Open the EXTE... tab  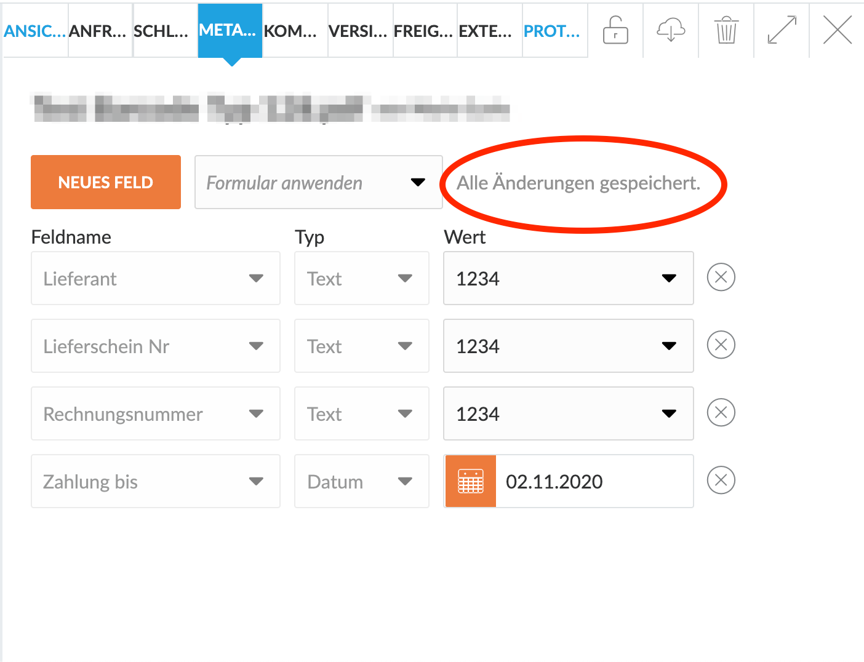click(x=490, y=31)
